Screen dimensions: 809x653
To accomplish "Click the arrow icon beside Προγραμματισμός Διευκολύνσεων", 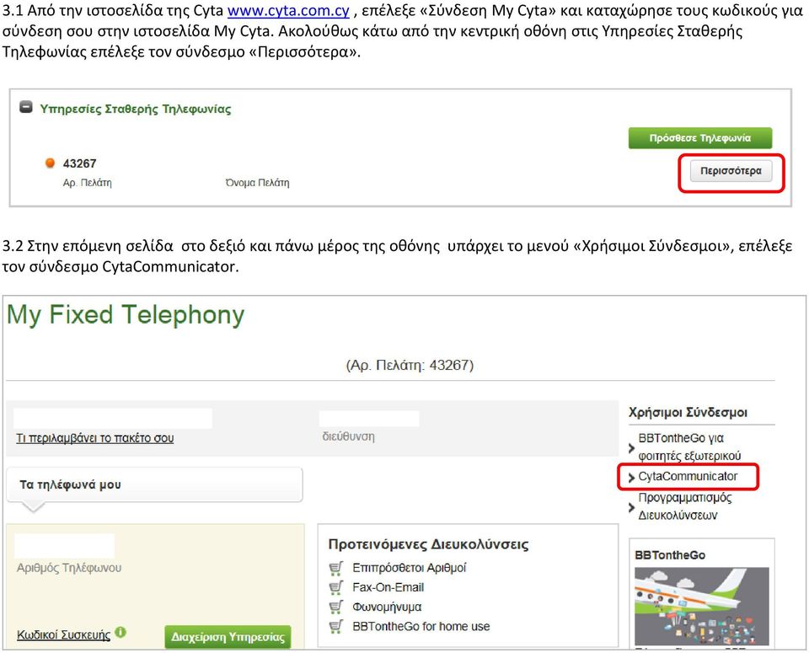I will click(x=631, y=507).
